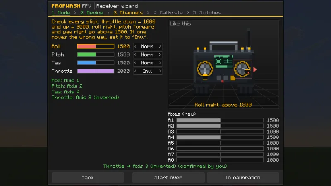Click the Roll 'Norm.' direction value
The height and width of the screenshot is (186, 331).
point(148,46)
